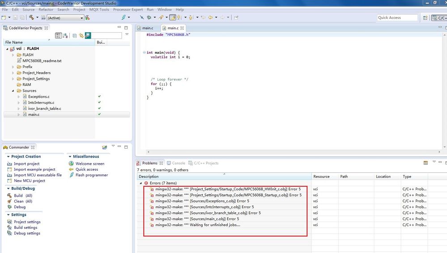The width and height of the screenshot is (447, 253).
Task: Collapse the Project Creation section in Commander
Action: point(8,157)
